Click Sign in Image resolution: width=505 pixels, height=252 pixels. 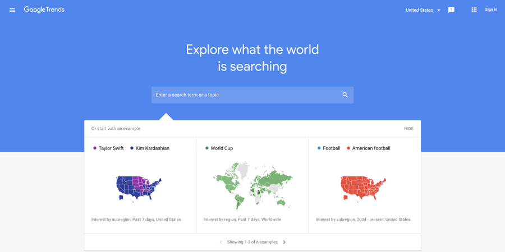(x=491, y=10)
